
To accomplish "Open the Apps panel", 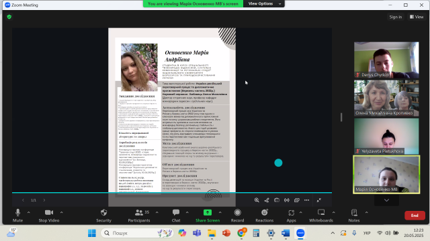I will click(x=291, y=216).
